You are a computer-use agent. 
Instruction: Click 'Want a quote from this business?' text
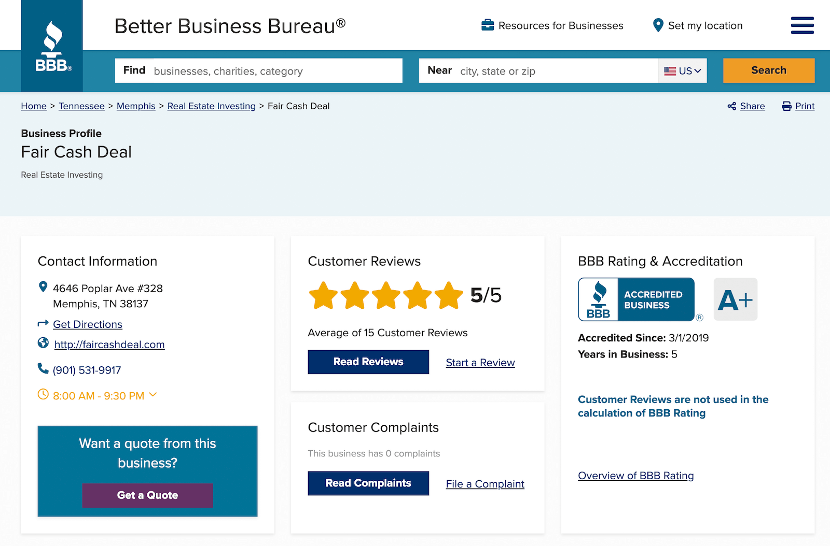[147, 453]
